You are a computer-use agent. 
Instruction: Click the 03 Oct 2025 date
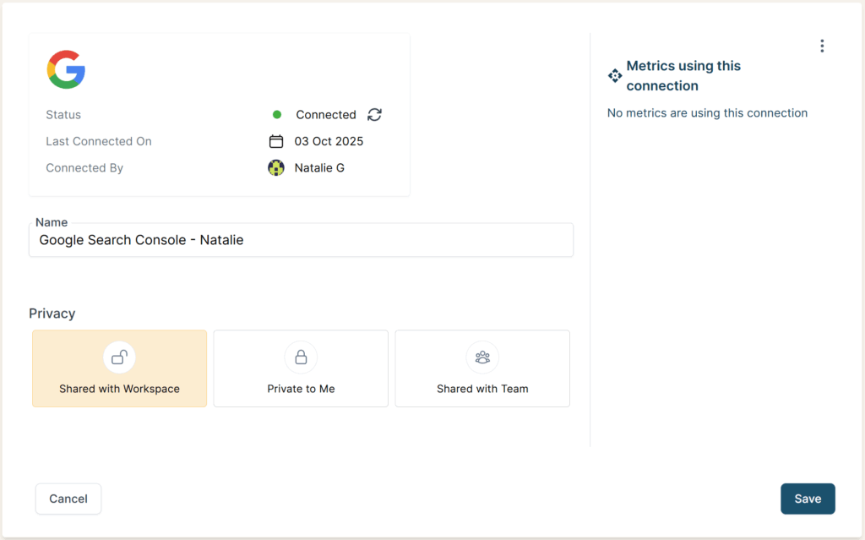click(329, 141)
